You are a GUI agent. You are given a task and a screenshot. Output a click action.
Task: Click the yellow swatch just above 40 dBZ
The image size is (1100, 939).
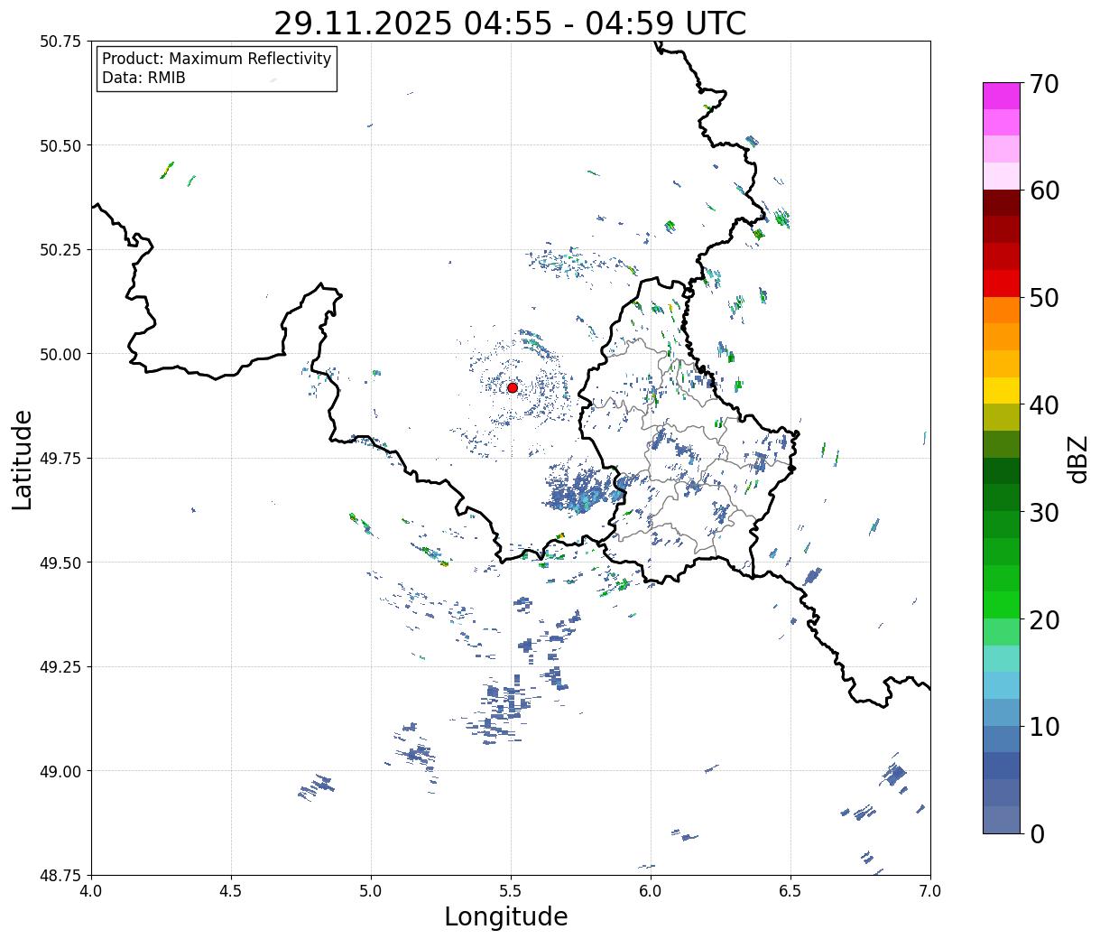(x=1002, y=390)
